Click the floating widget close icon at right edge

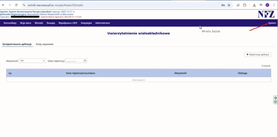coord(276,98)
